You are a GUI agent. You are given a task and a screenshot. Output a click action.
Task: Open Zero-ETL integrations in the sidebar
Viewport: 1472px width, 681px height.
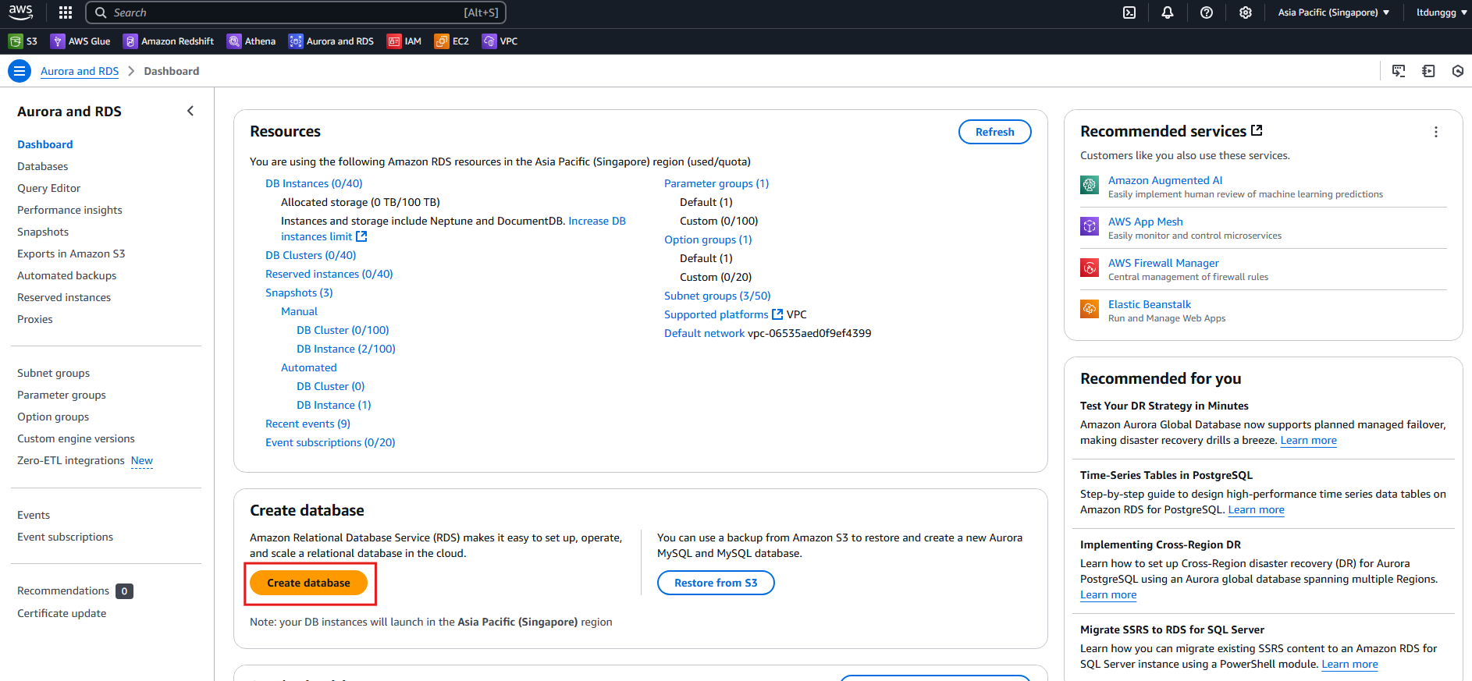71,460
